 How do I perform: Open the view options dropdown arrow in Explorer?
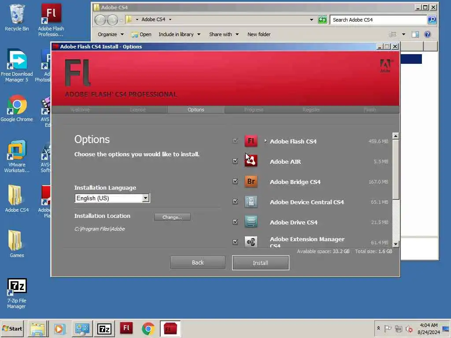(x=403, y=34)
